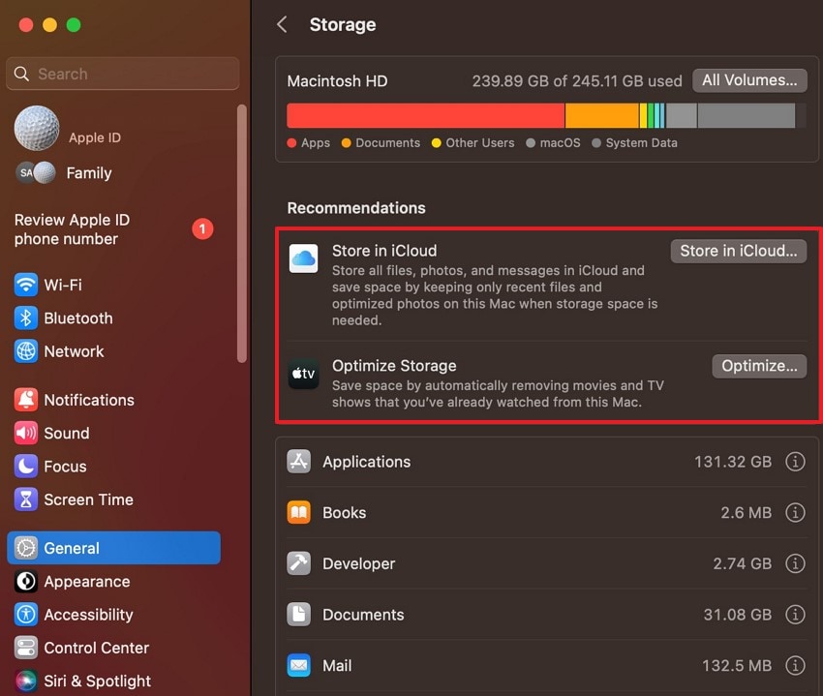Image resolution: width=823 pixels, height=696 pixels.
Task: Select the Accessibility icon
Action: tap(26, 615)
